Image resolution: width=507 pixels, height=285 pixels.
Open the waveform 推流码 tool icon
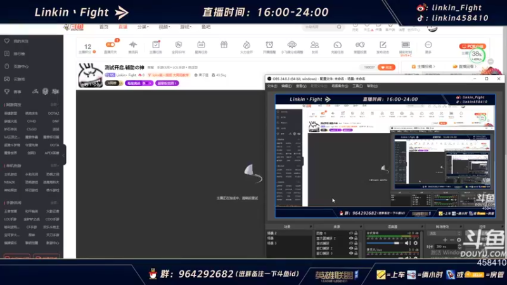coord(133,44)
